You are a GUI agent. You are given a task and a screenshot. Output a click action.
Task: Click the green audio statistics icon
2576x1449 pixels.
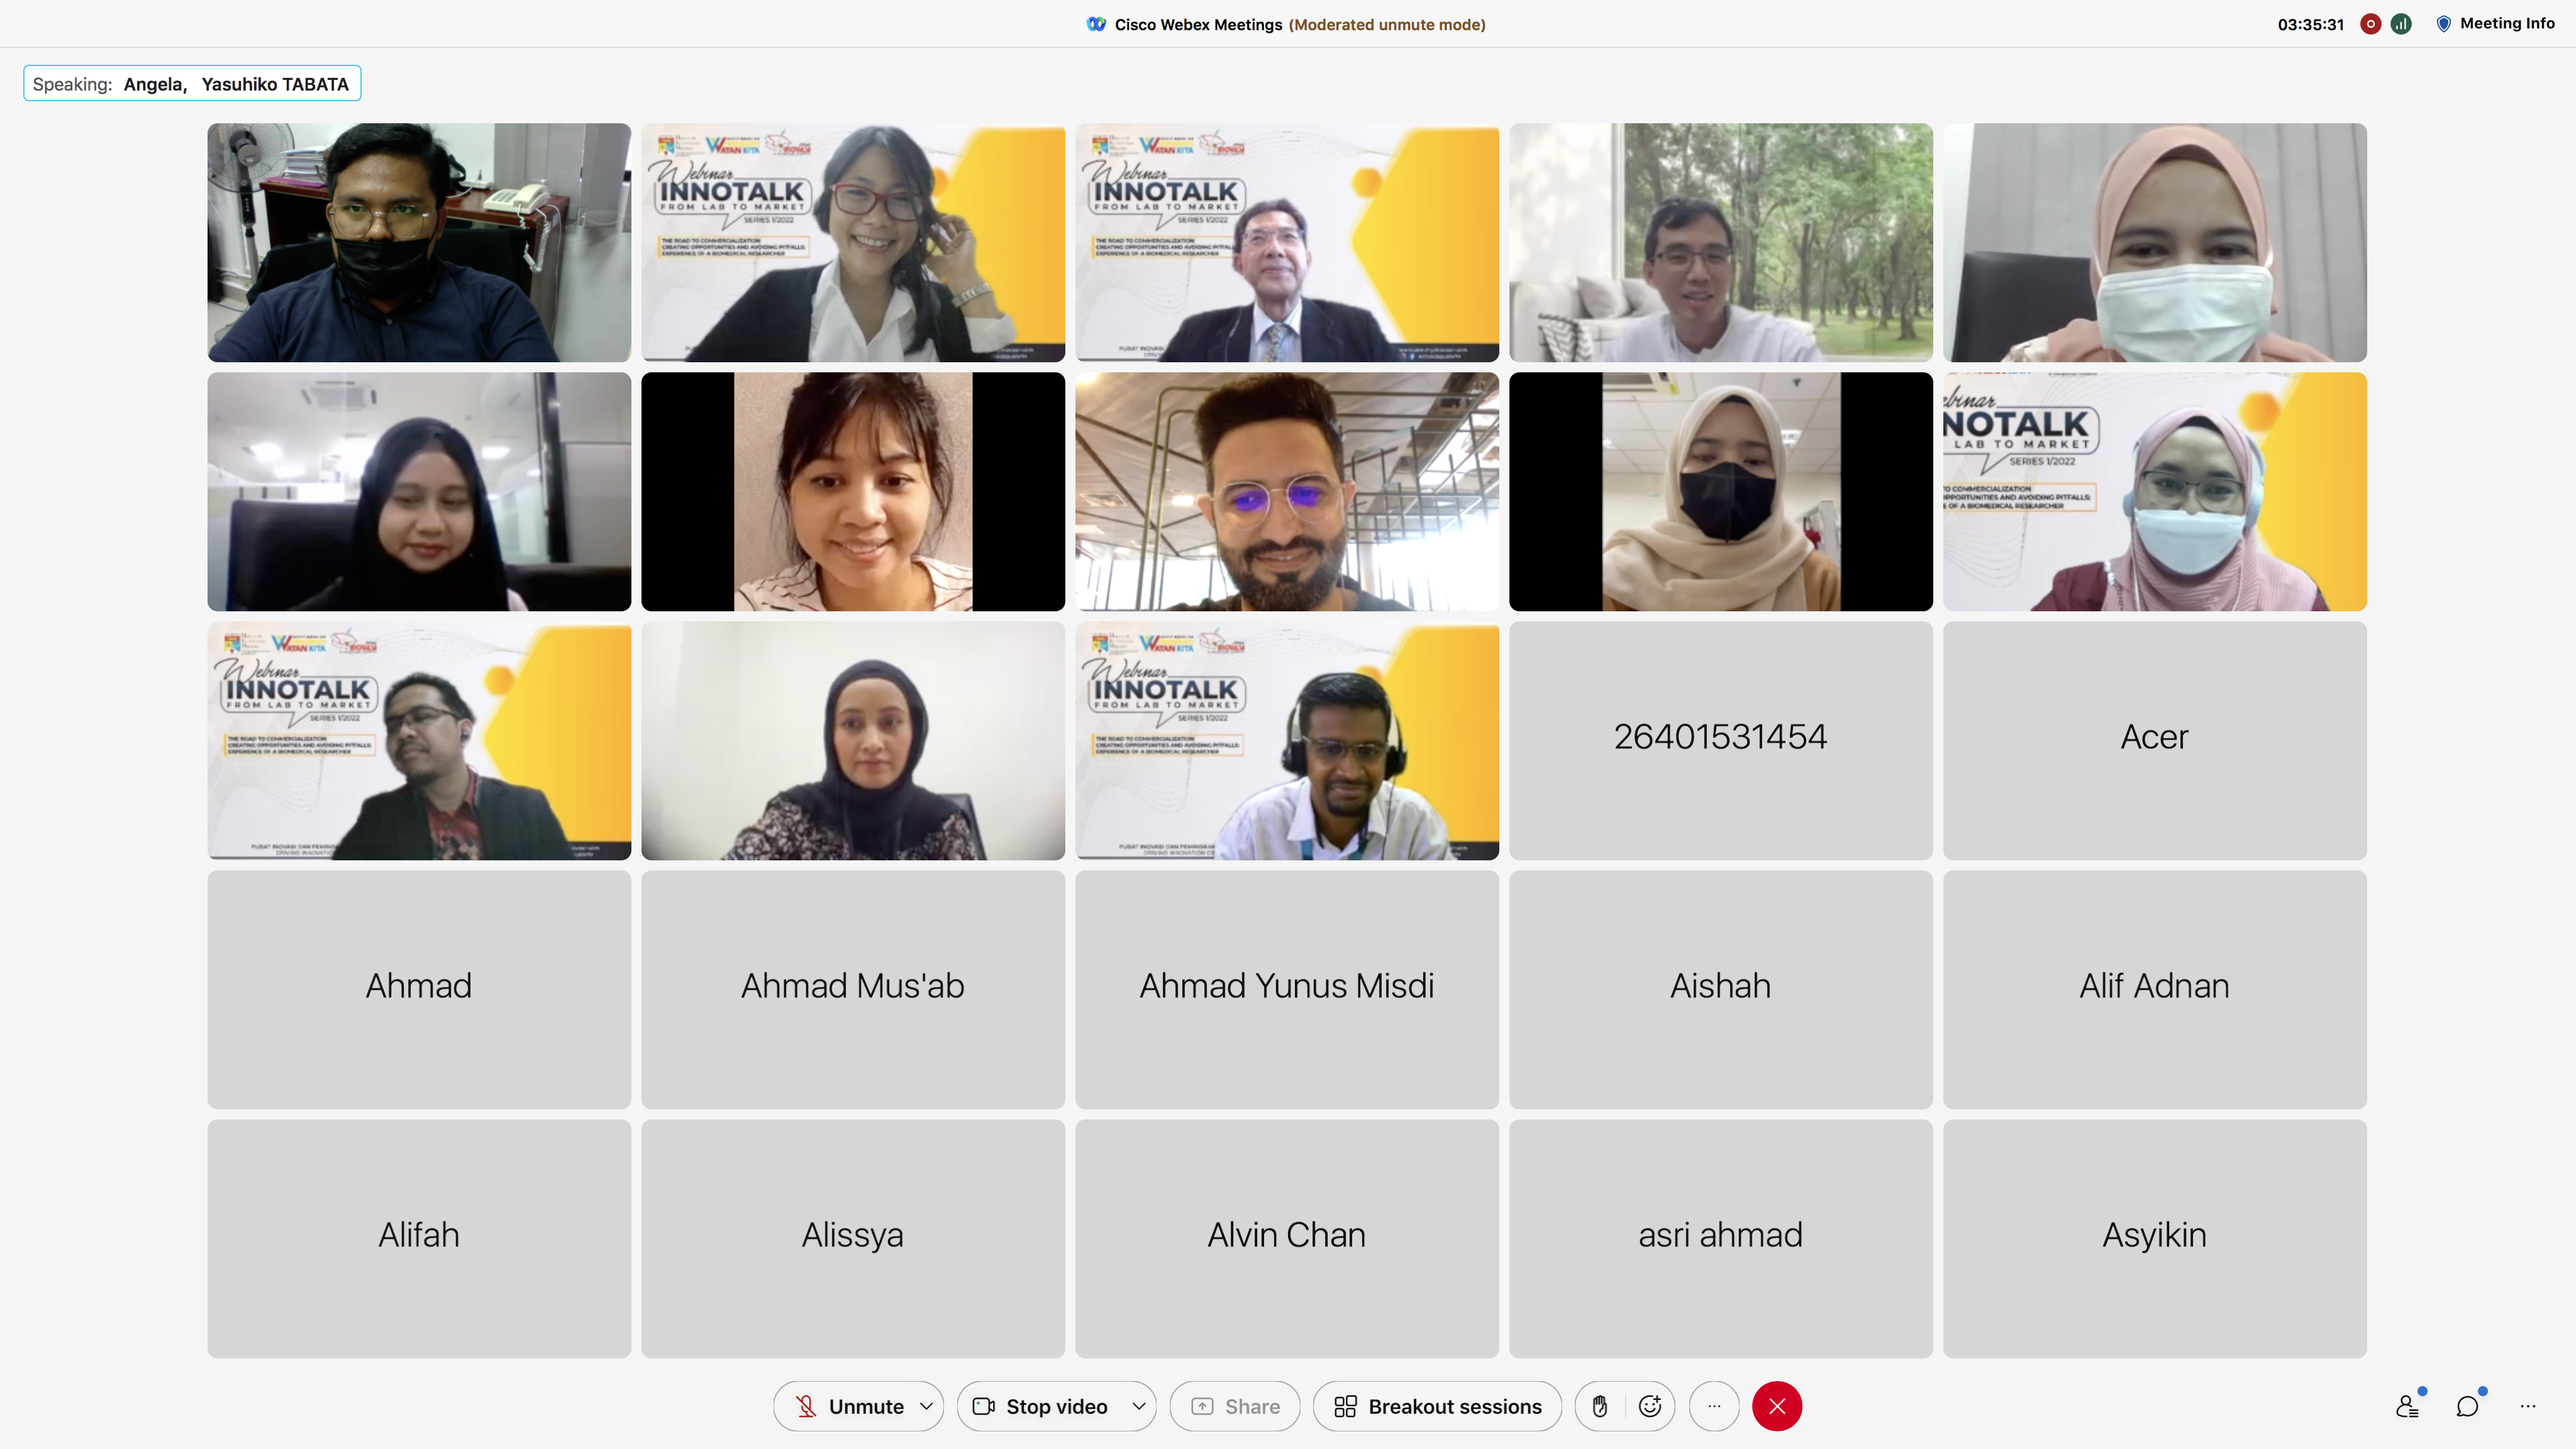click(x=2401, y=24)
